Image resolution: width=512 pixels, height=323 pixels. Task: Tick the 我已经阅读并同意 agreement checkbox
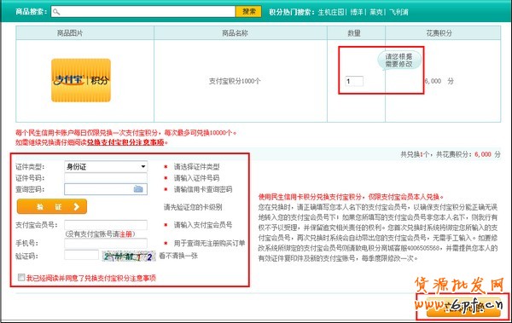coord(21,277)
